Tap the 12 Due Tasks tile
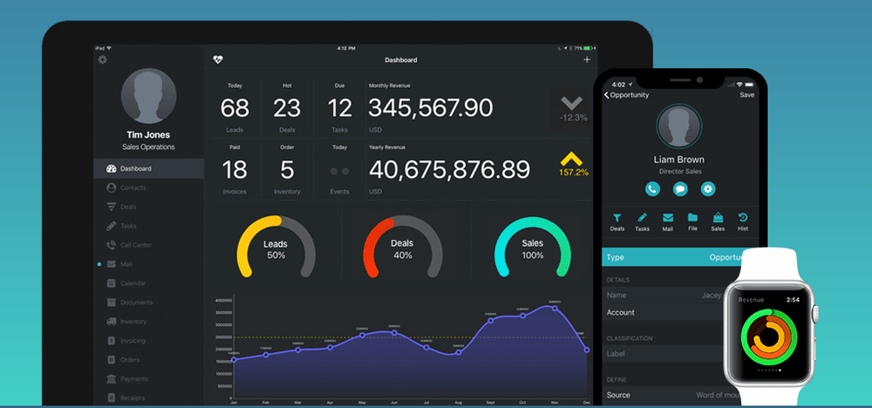The width and height of the screenshot is (872, 408). 339,108
